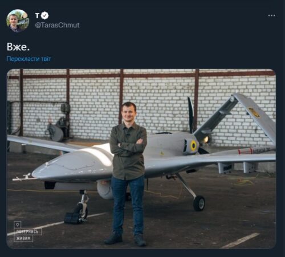This screenshot has width=285, height=257.
Task: Open the @TarasChmut handle link
Action: click(x=57, y=25)
